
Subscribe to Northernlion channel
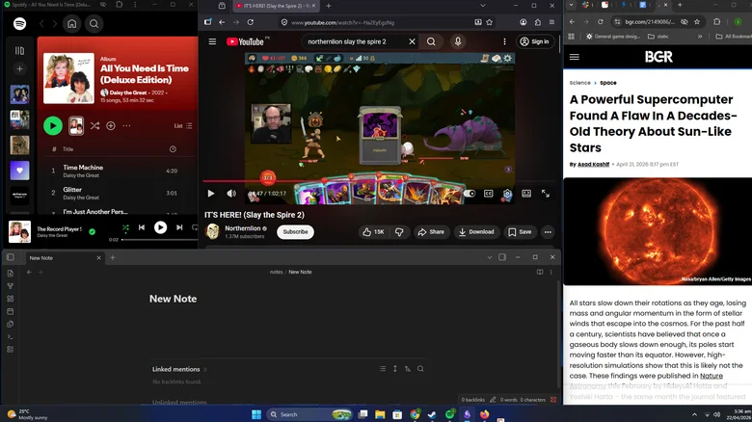295,232
